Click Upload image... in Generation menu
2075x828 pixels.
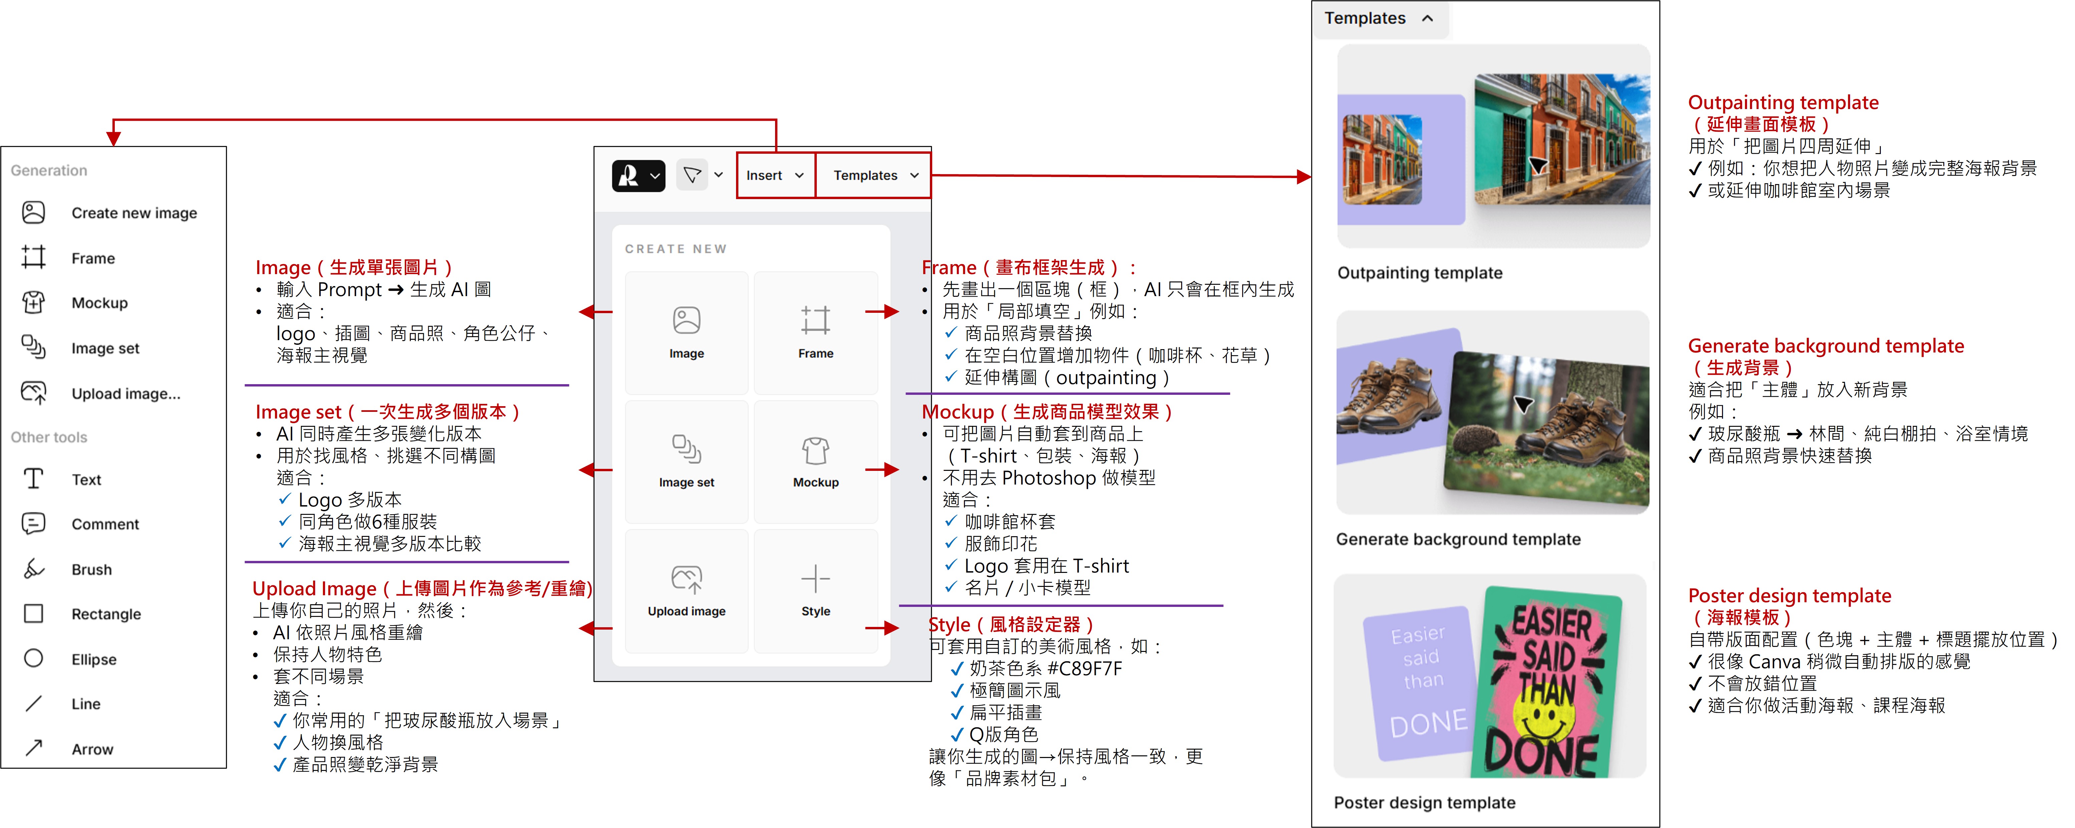pyautogui.click(x=125, y=394)
